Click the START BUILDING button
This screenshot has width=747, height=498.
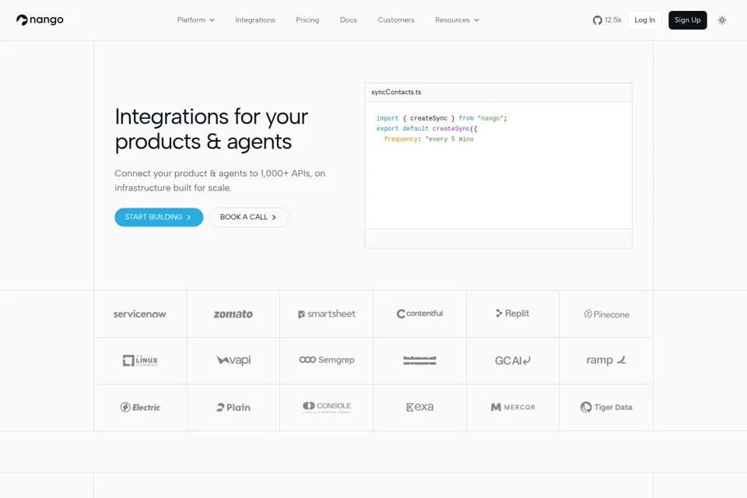click(159, 217)
